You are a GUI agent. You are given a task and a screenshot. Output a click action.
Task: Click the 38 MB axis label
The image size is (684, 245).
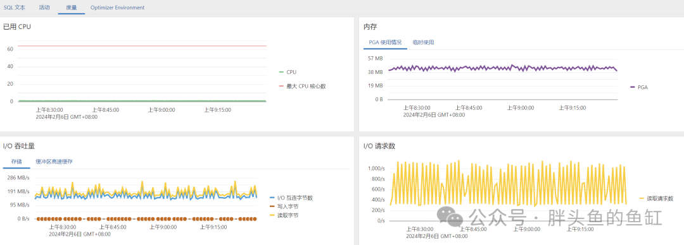376,72
